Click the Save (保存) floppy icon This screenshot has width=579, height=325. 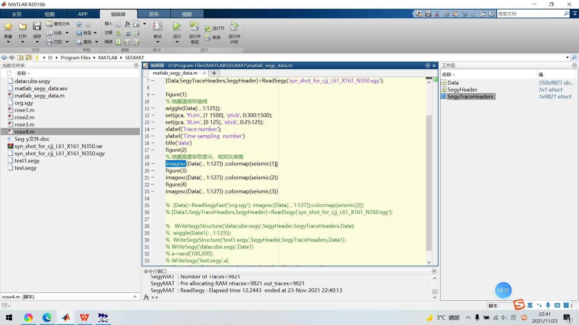(37, 26)
